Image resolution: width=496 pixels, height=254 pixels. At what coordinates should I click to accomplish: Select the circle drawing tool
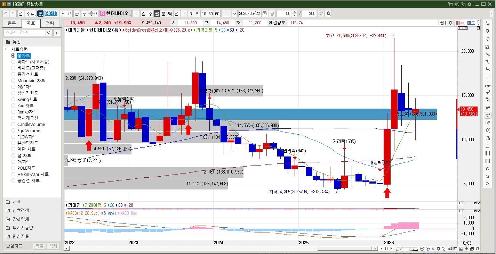[x=488, y=39]
